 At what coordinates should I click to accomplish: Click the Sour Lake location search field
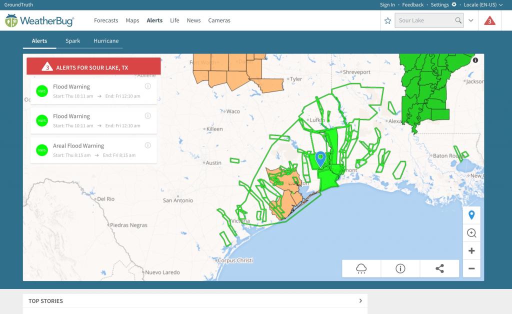[425, 21]
